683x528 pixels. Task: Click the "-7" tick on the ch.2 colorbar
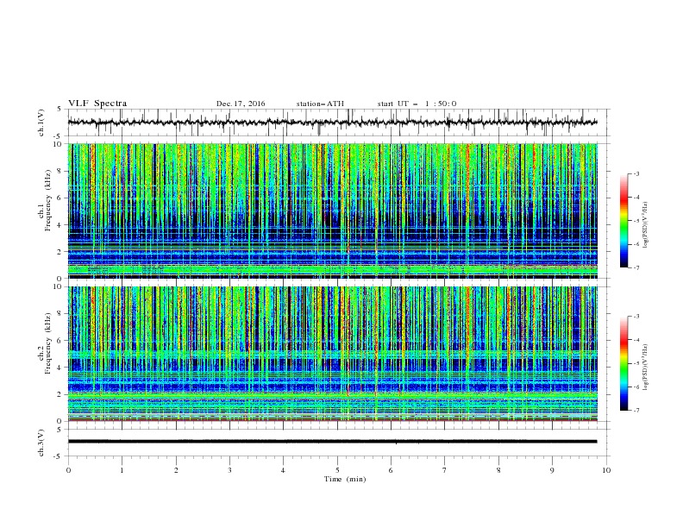pyautogui.click(x=636, y=411)
